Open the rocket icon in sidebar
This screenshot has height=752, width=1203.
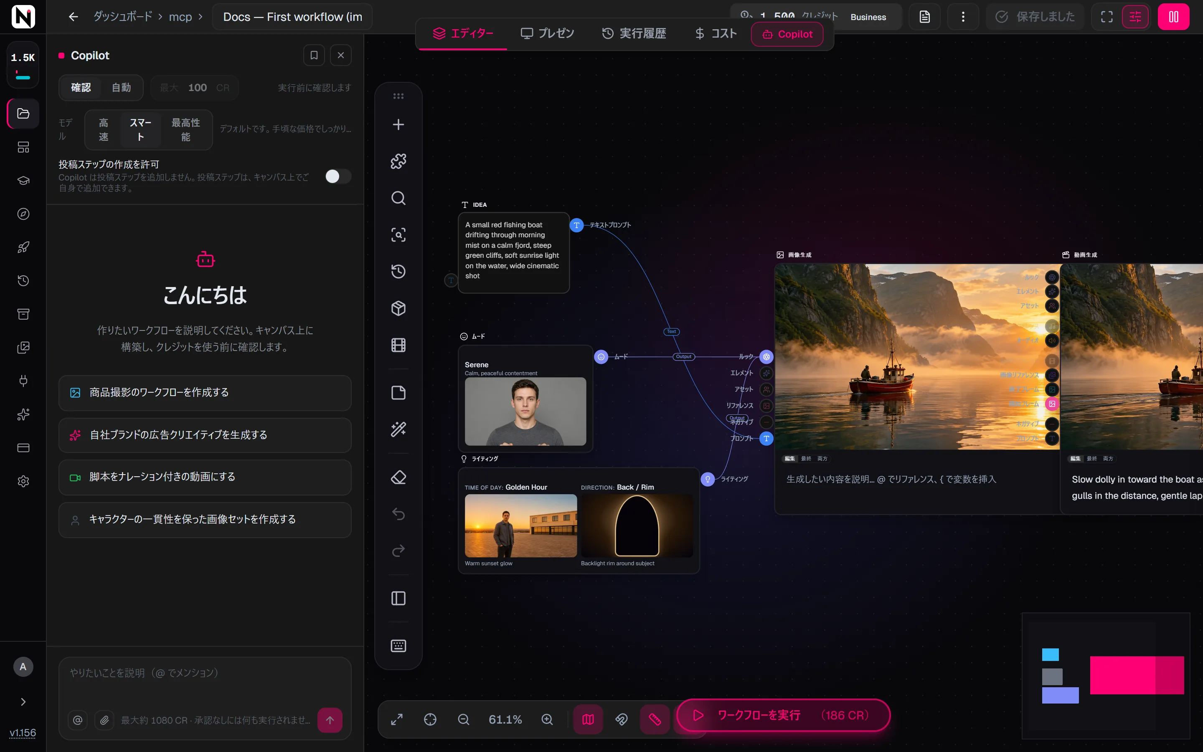click(23, 247)
